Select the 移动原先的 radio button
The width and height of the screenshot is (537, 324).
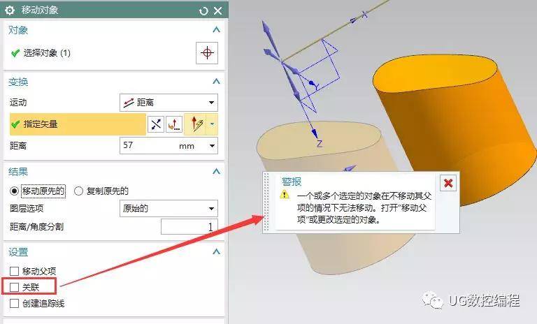[x=14, y=191]
